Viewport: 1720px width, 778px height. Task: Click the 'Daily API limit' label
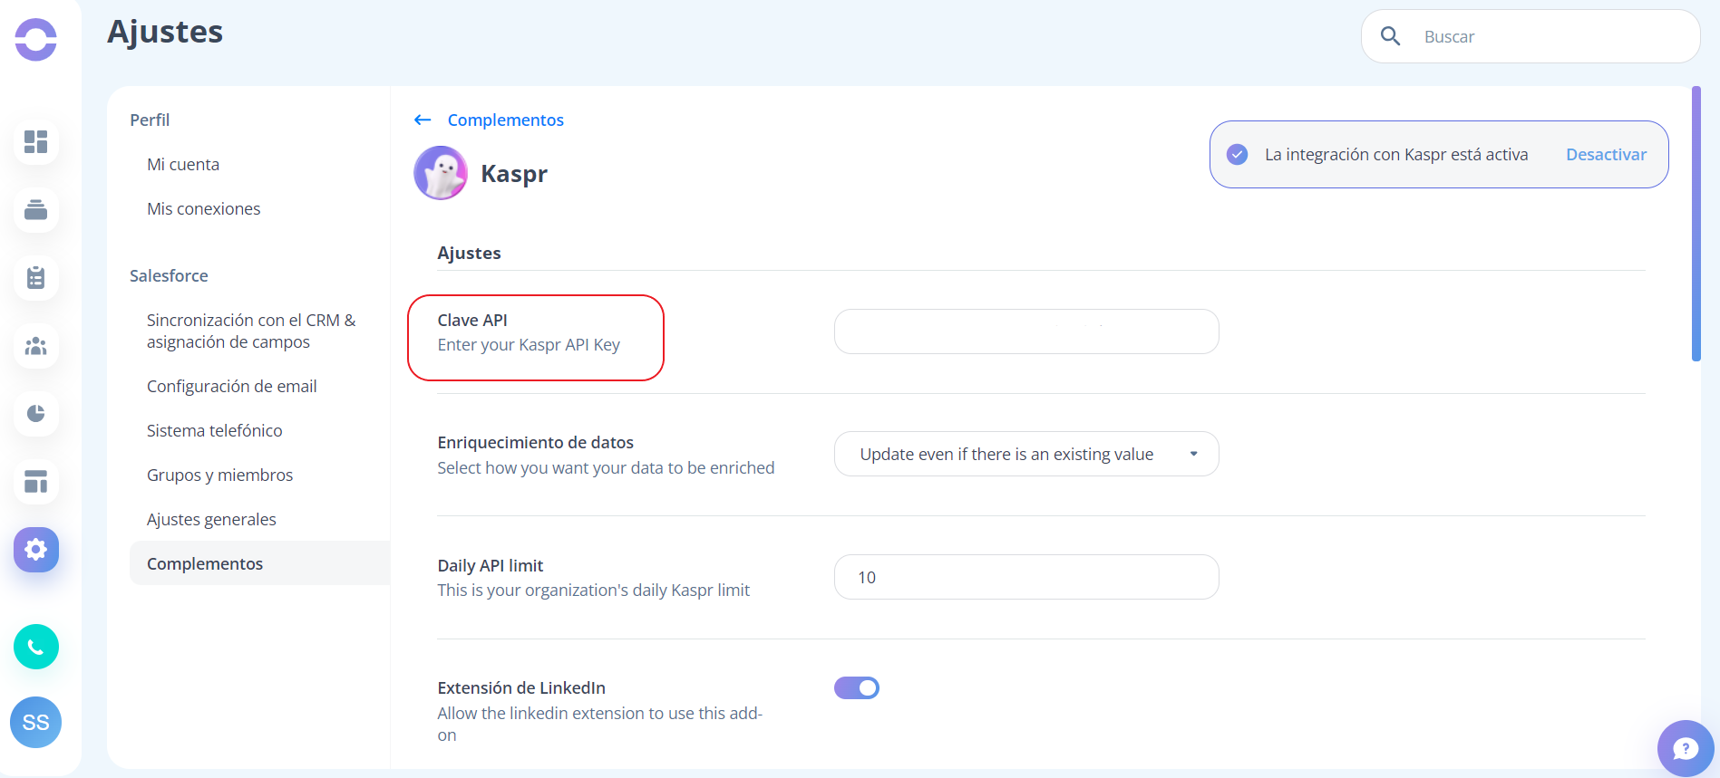coord(491,565)
